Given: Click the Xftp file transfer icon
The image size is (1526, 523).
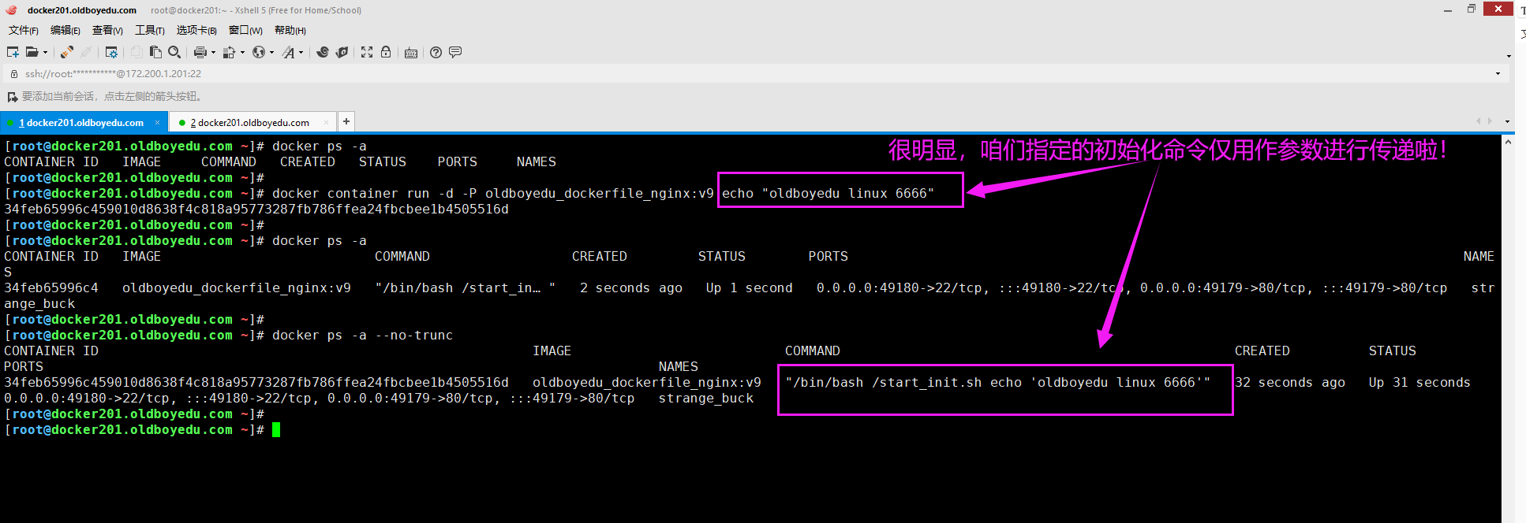Looking at the screenshot, I should (x=342, y=52).
